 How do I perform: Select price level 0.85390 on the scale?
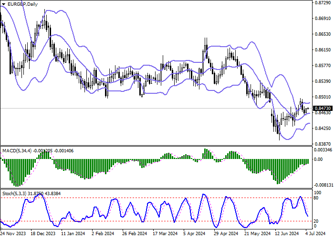(x=323, y=81)
